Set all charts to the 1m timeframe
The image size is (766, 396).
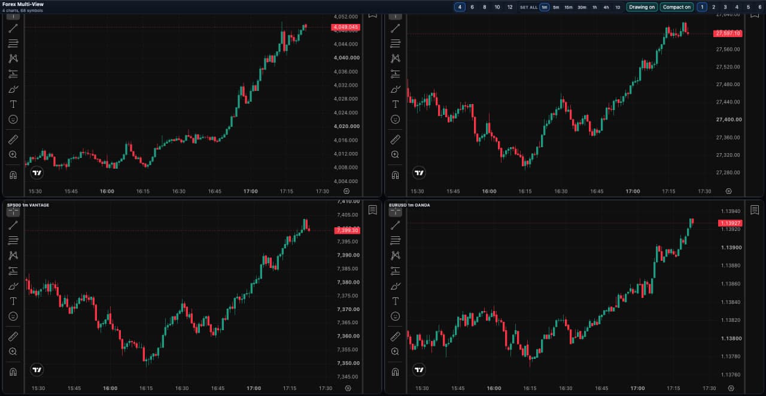click(545, 7)
